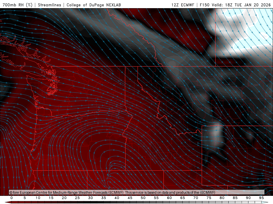Viewport: 273px width, 204px height.
Task: Click the "85" humidity scale value
Action: click(235, 198)
